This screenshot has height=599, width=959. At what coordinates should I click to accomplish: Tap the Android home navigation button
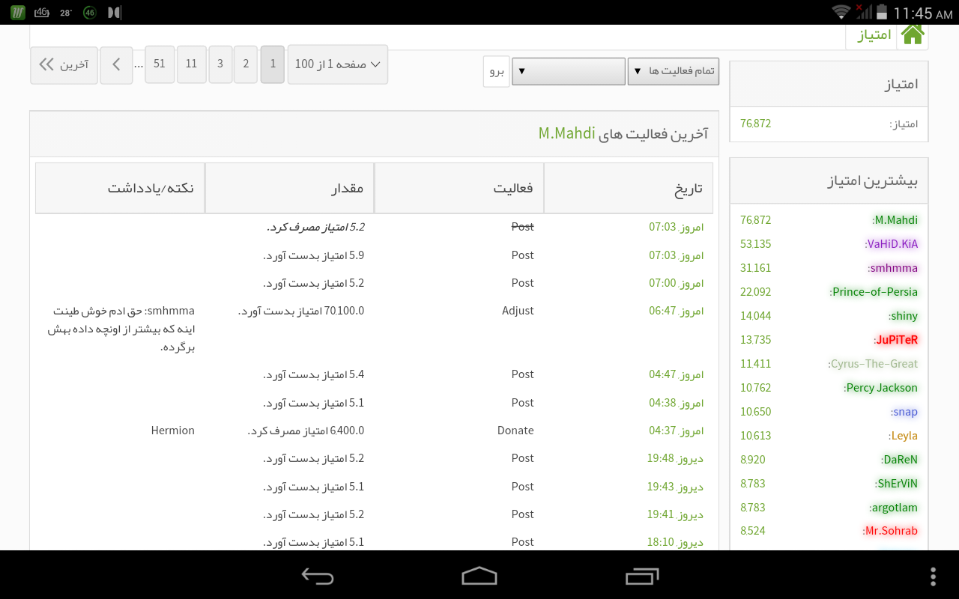[479, 575]
